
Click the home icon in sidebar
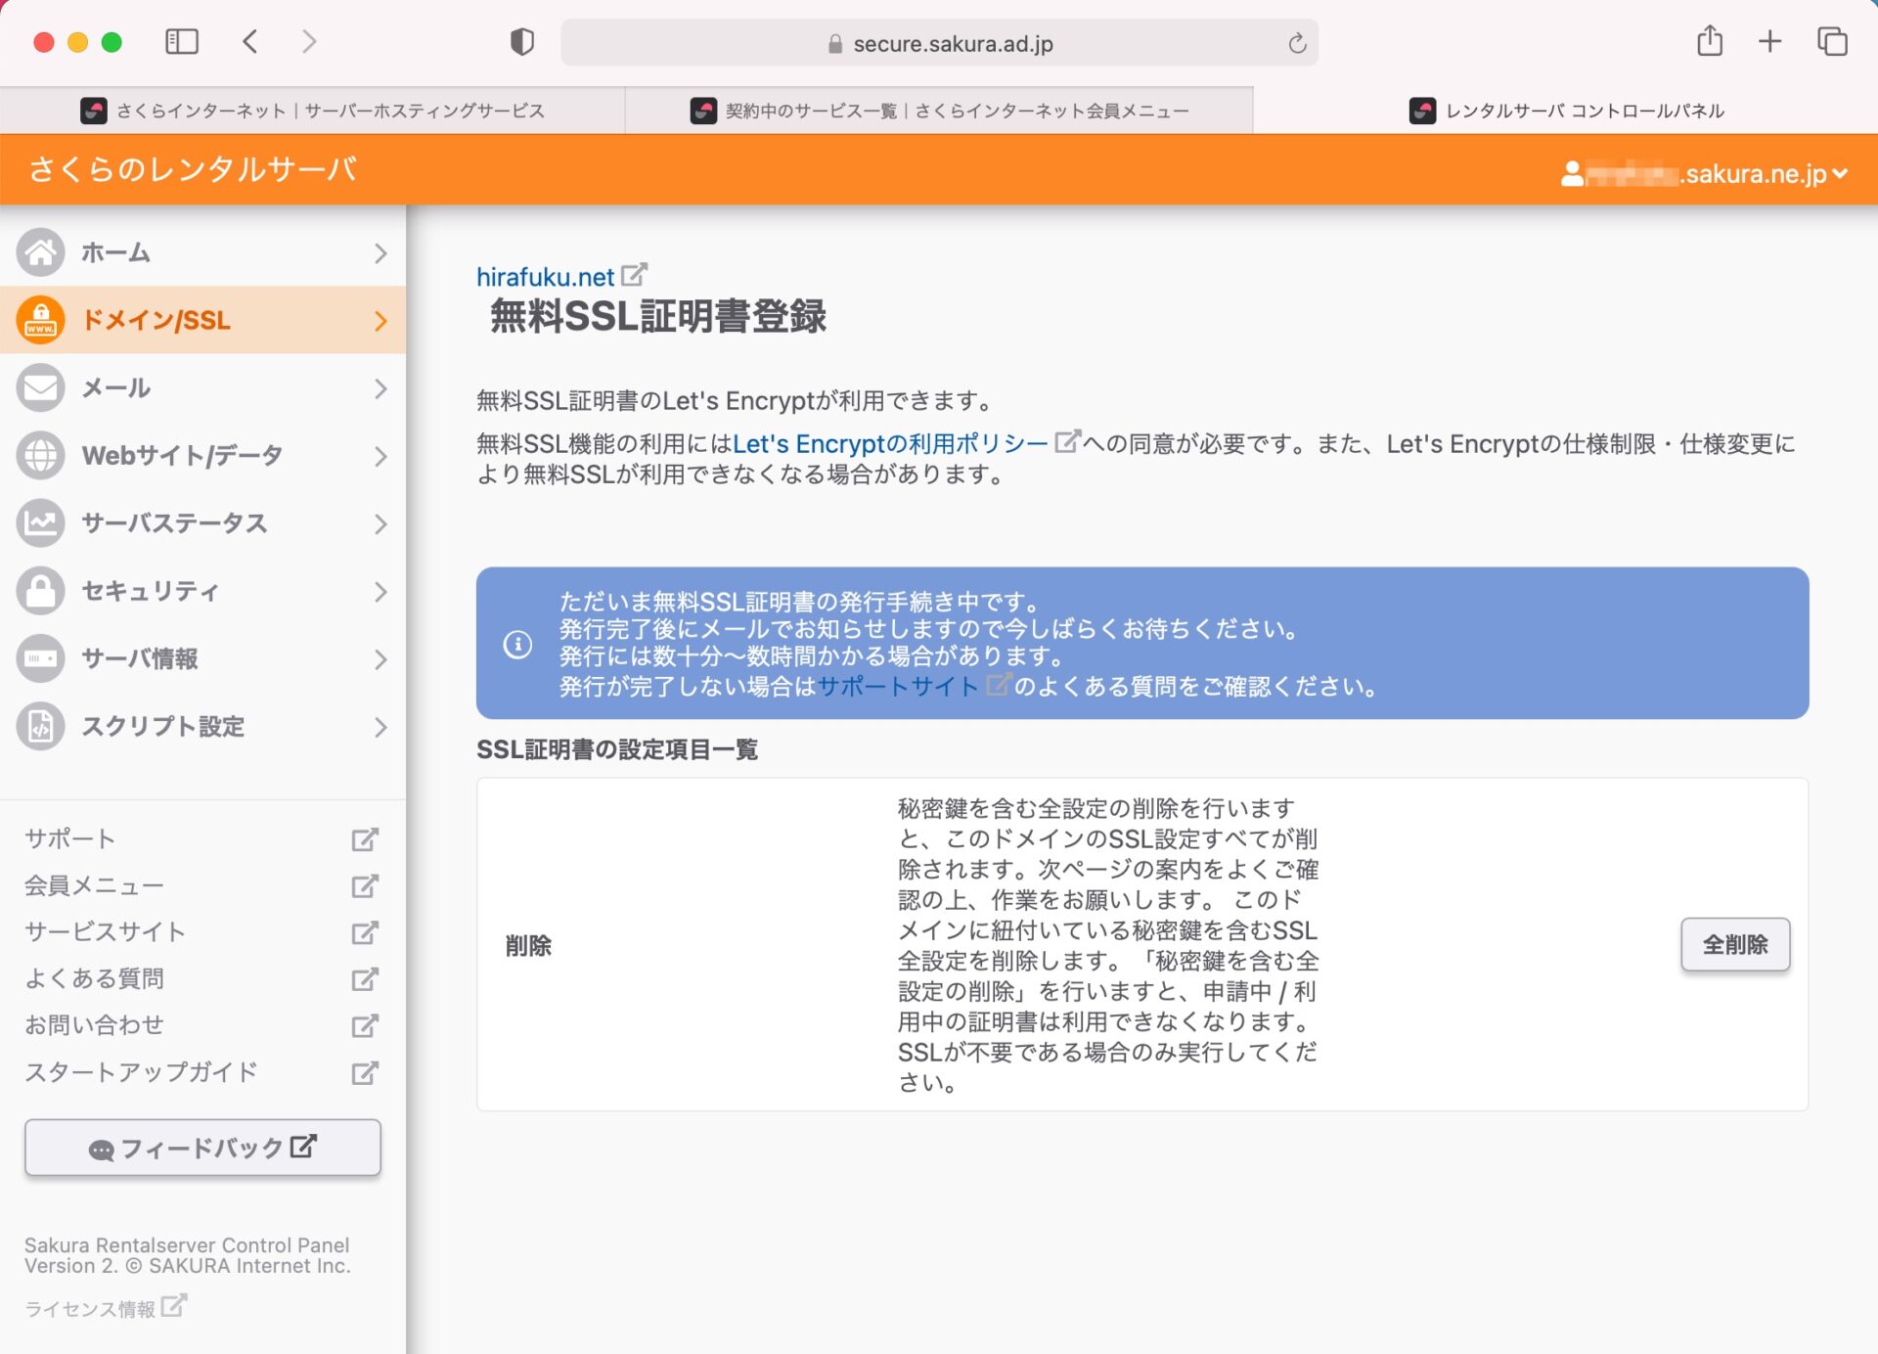click(40, 252)
